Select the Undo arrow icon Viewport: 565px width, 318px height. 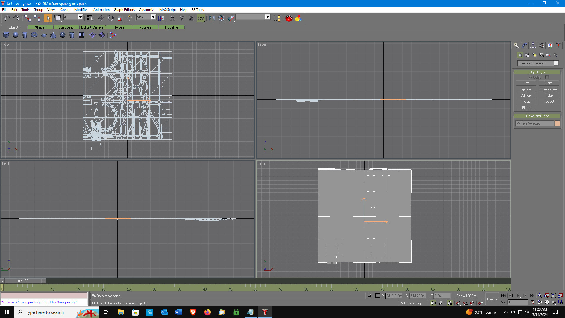point(7,18)
